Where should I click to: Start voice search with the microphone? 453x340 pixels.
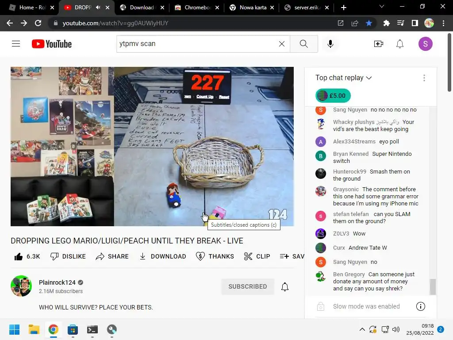coord(330,44)
